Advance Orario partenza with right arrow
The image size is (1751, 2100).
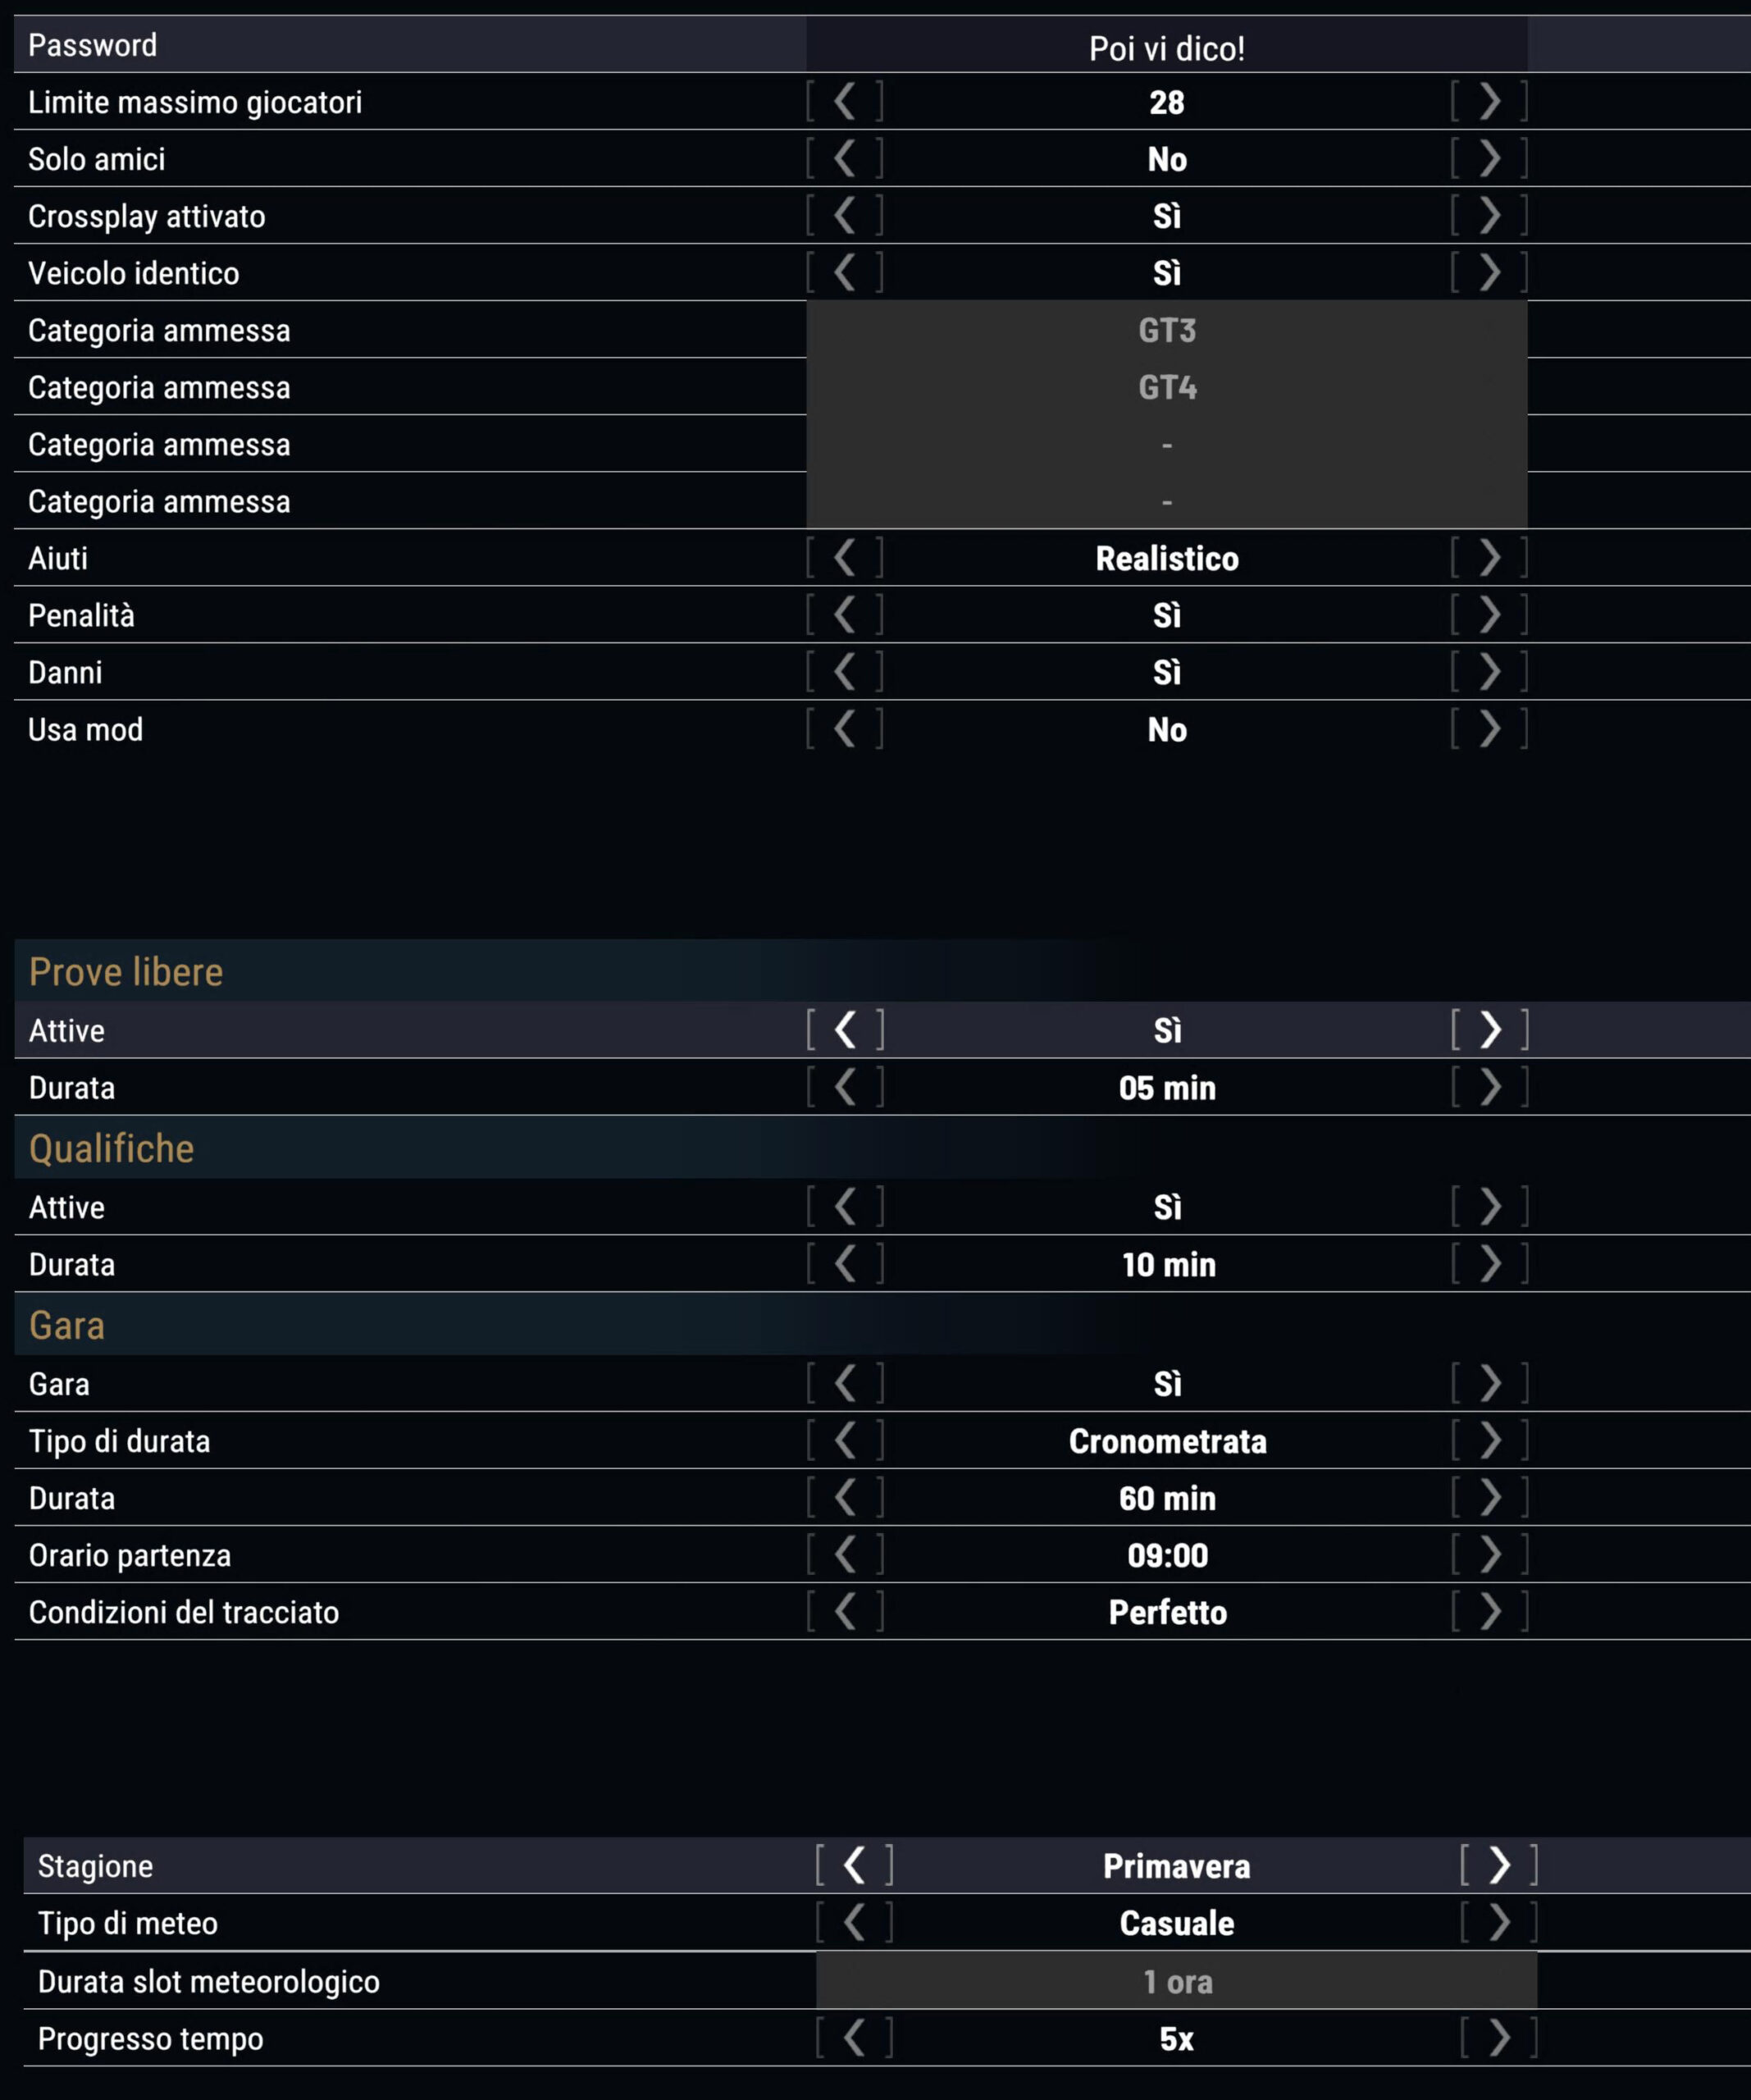coord(1490,1555)
